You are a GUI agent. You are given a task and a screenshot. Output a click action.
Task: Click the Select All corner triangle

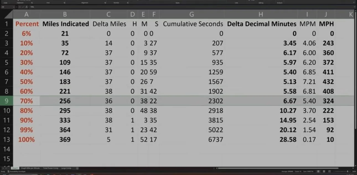[x=8, y=14]
